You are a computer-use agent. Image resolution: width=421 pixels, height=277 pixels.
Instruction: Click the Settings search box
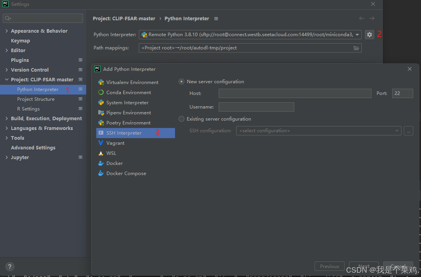(x=43, y=18)
